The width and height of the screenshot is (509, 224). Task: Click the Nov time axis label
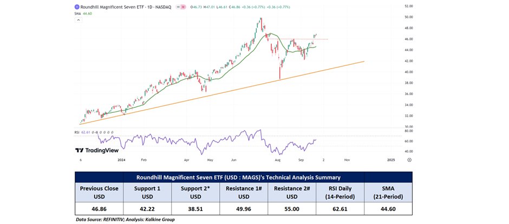tap(347, 160)
